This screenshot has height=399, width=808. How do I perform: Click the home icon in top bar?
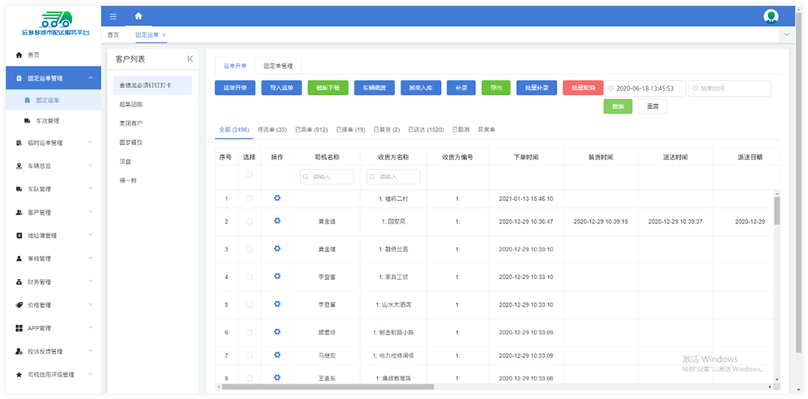tap(138, 17)
